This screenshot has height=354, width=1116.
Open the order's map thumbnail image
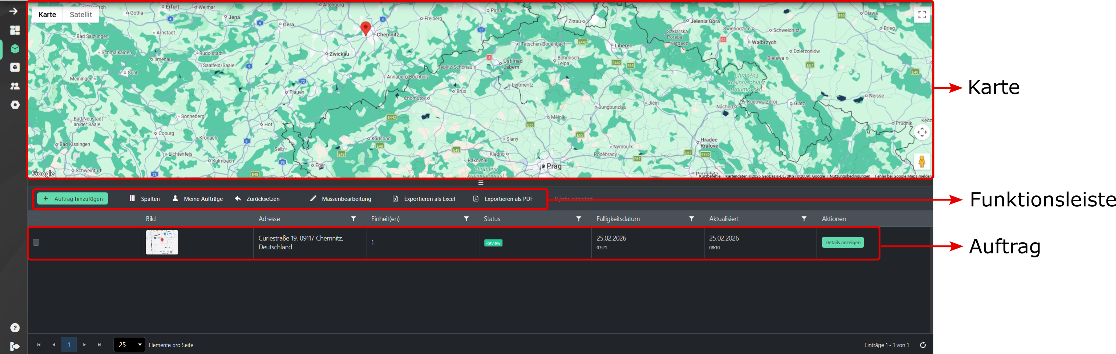[x=162, y=242]
